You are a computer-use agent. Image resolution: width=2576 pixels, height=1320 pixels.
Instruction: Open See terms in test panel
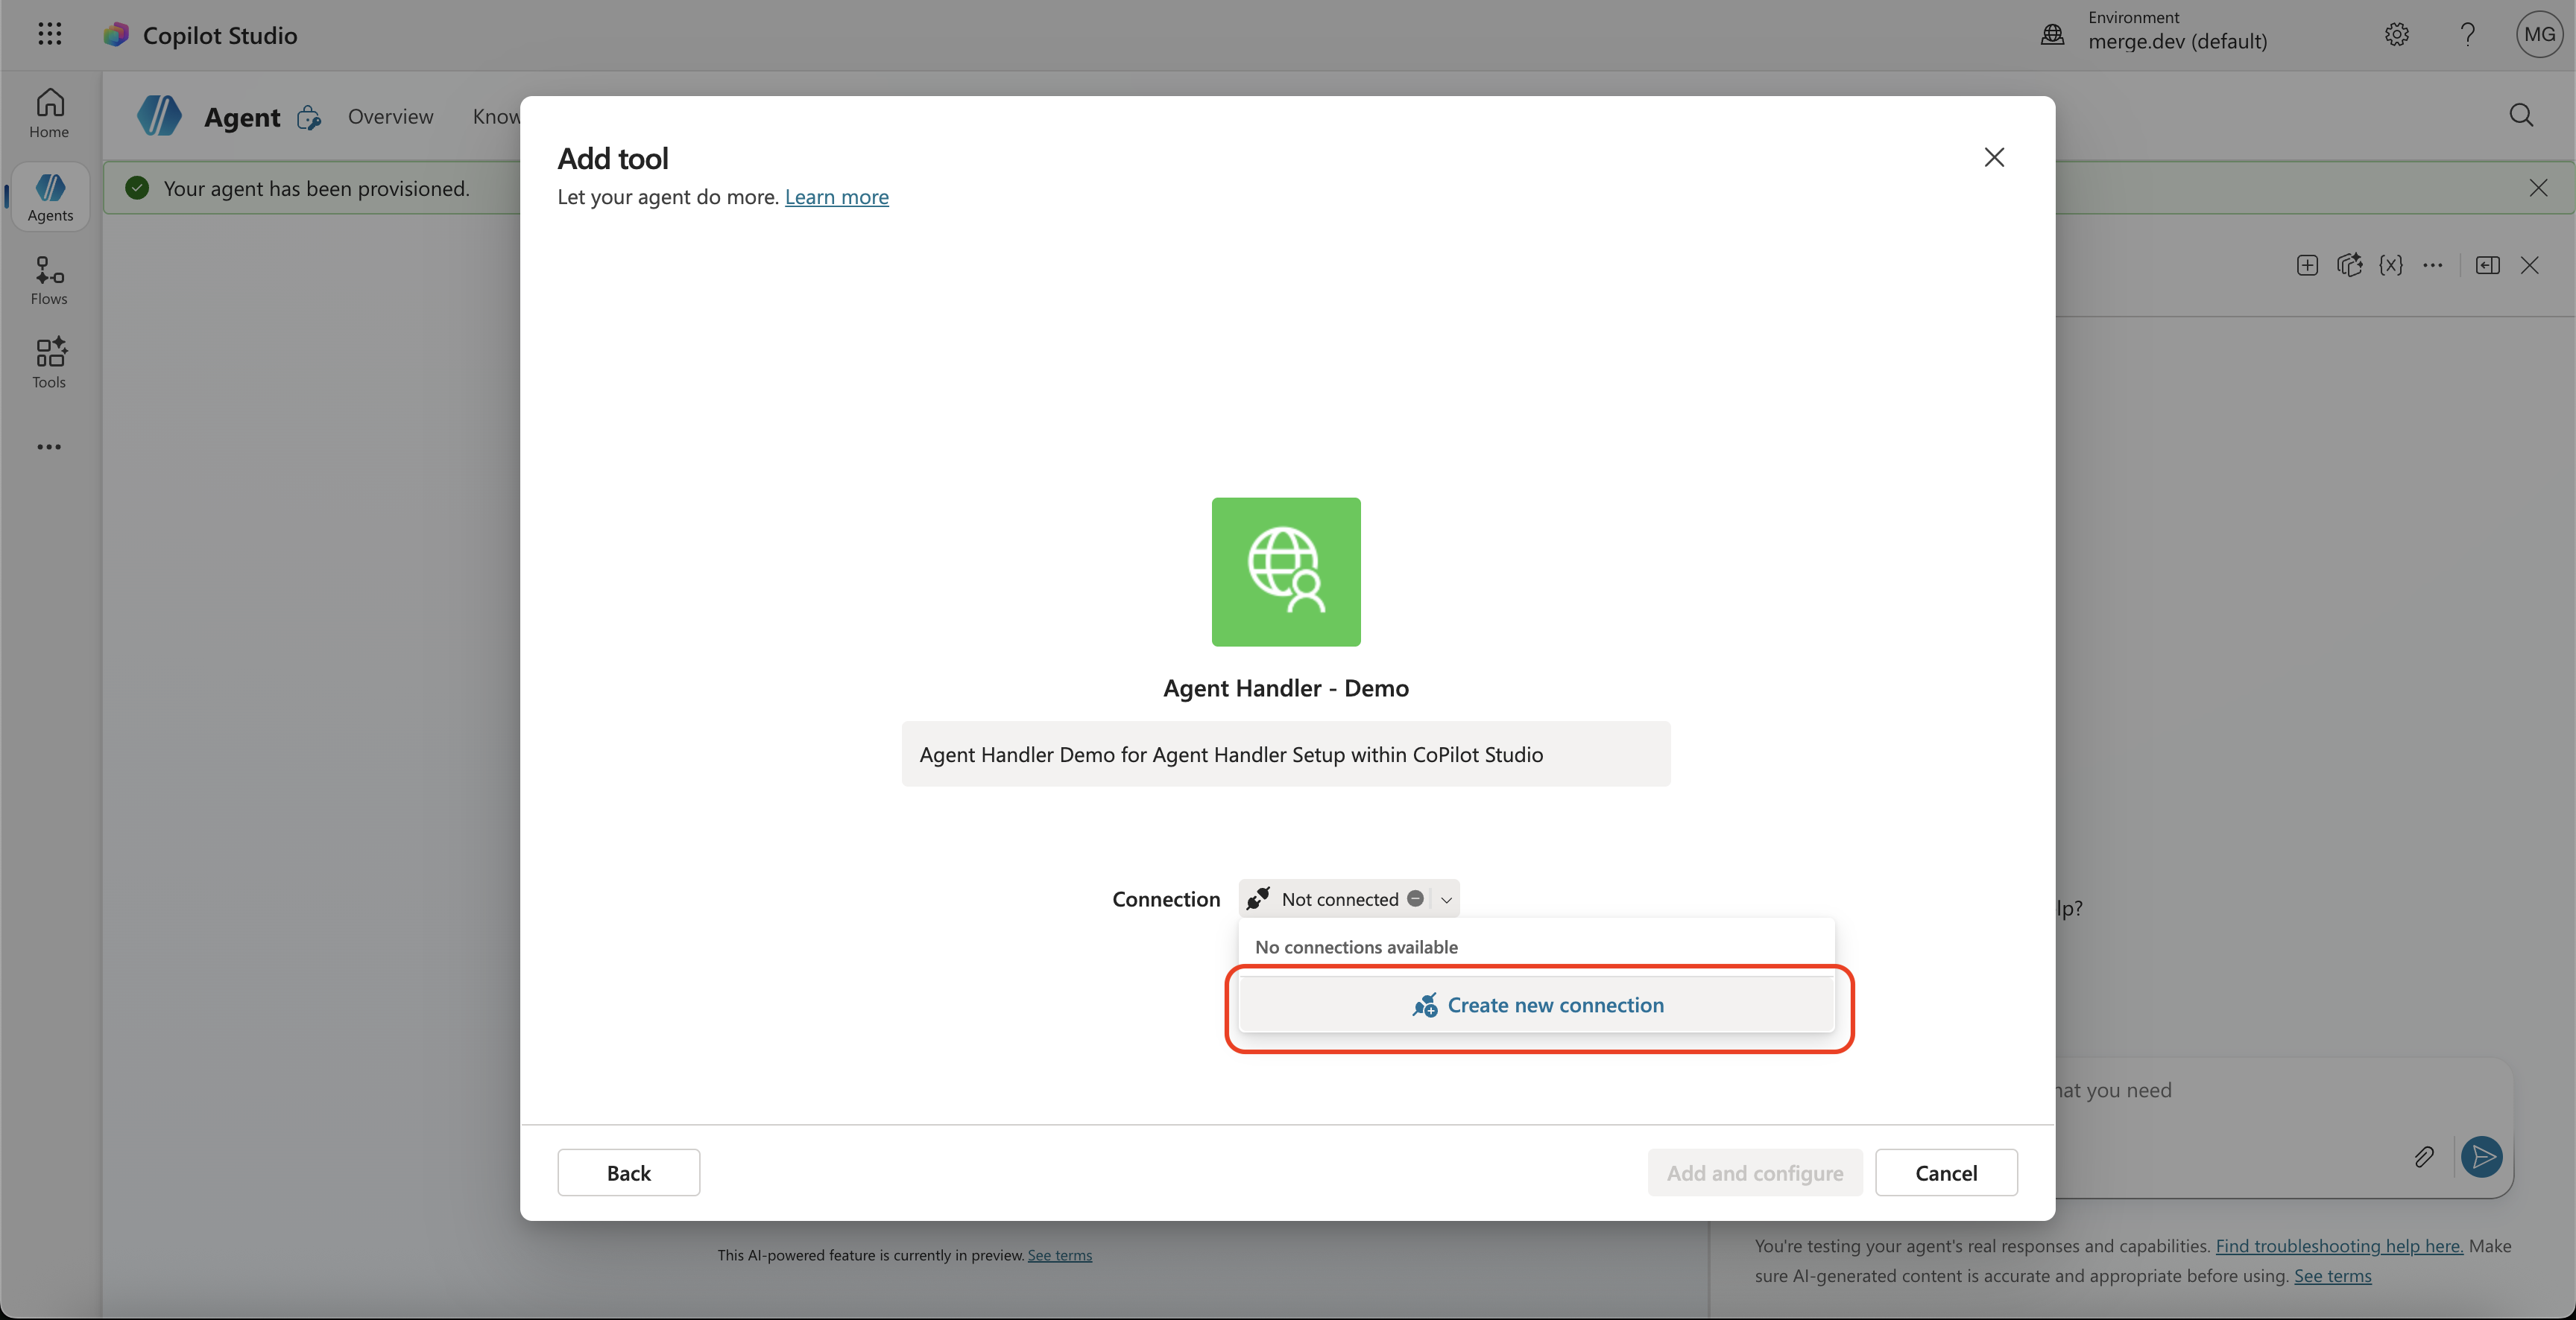tap(2332, 1275)
